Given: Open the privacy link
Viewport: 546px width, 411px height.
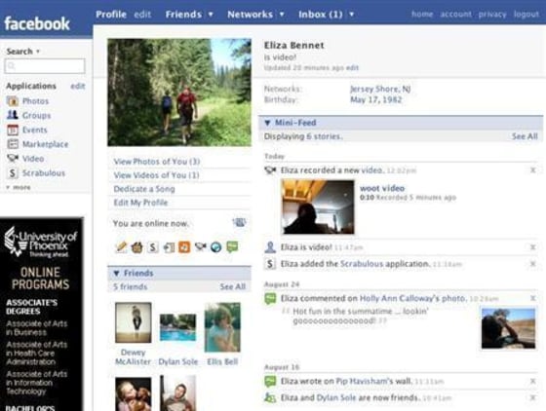Looking at the screenshot, I should click(492, 14).
